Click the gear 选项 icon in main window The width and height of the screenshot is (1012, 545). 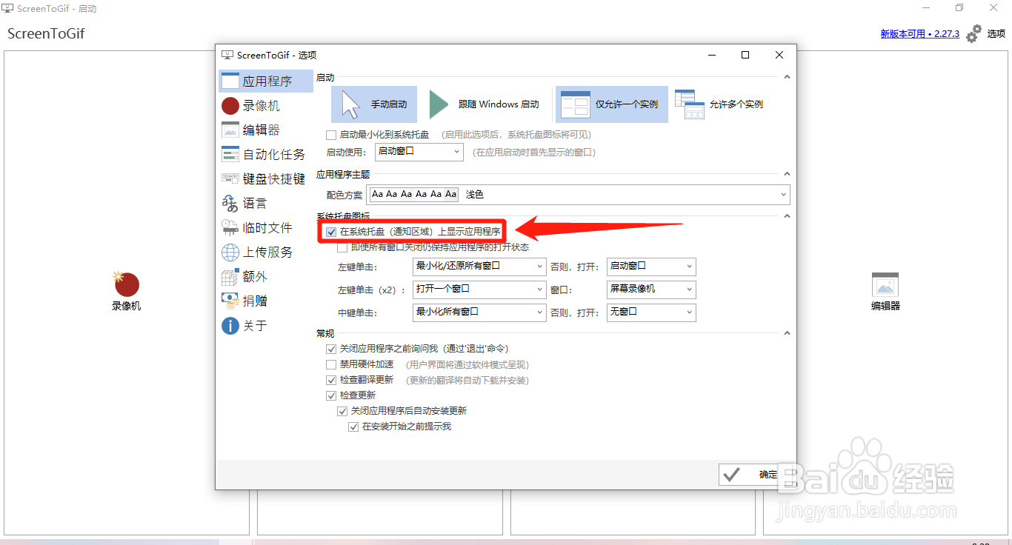973,33
